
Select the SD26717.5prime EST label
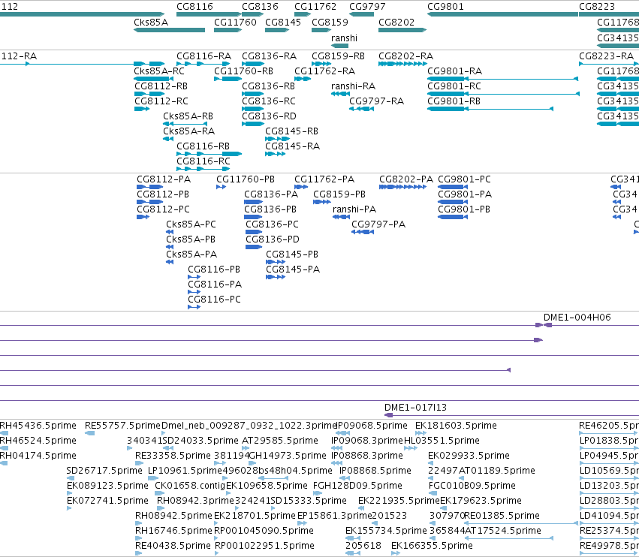[104, 471]
